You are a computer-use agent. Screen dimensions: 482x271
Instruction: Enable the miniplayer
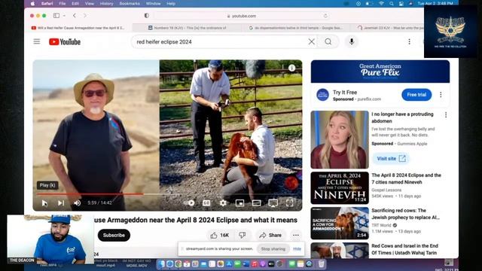[x=239, y=202]
